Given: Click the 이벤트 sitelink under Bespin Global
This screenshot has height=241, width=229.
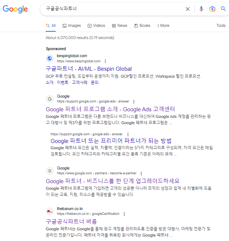Looking at the screenshot, I should 63,83.
